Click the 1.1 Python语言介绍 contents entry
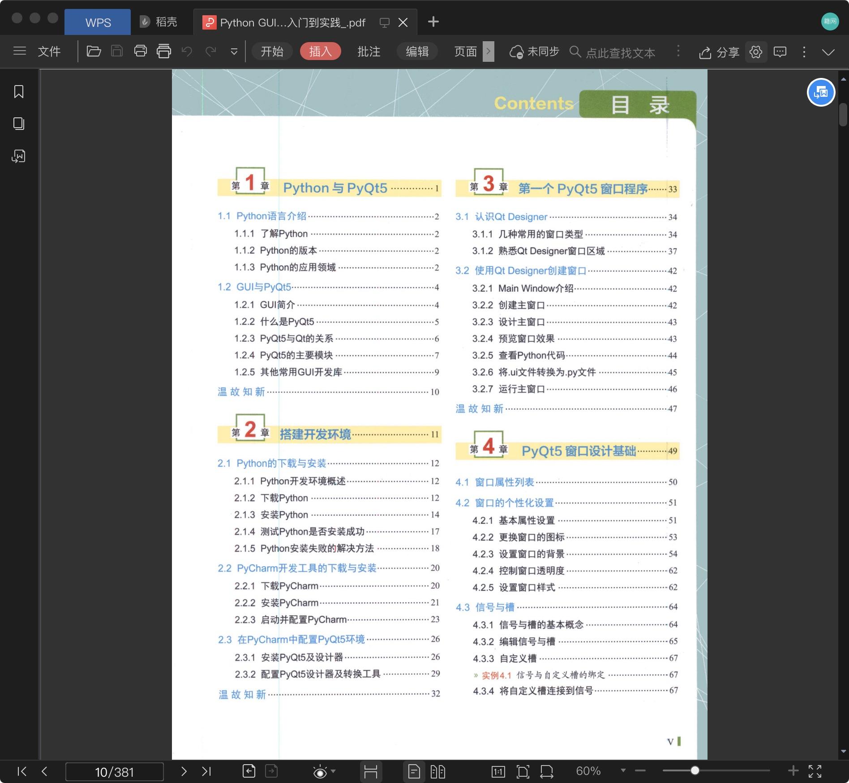Screen dimensions: 849x783 pos(328,216)
